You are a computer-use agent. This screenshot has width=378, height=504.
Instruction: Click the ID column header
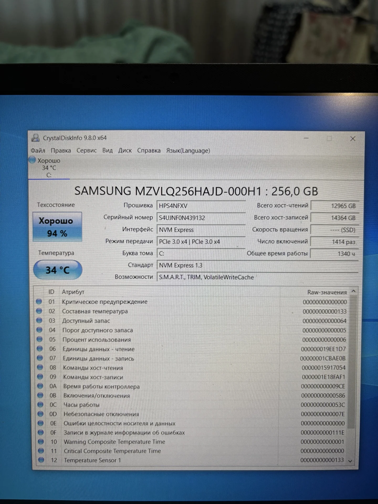click(51, 292)
